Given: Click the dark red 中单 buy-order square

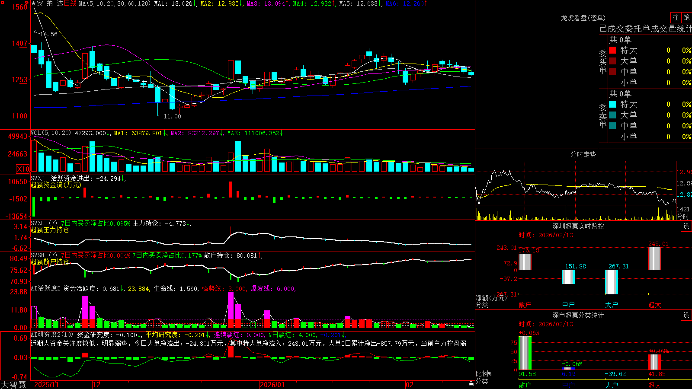Looking at the screenshot, I should (612, 72).
